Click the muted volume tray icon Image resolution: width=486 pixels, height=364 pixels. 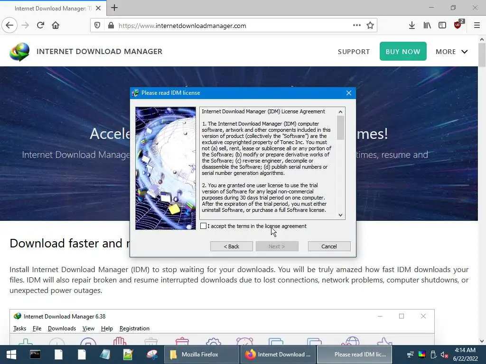coord(444,355)
